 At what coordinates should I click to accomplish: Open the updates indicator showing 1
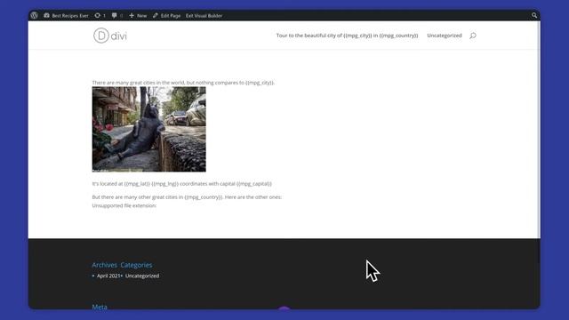pos(100,16)
